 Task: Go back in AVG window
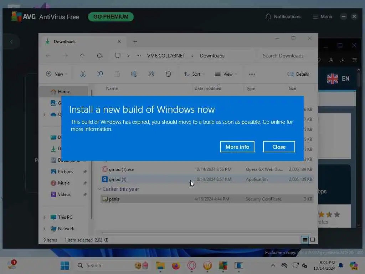coord(11,42)
